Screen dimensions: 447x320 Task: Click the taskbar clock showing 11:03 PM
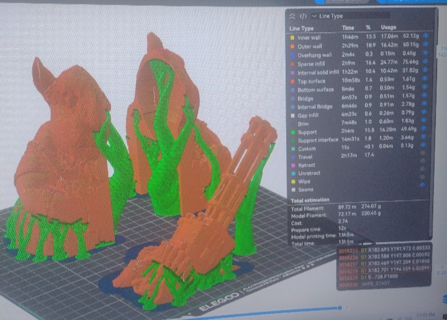pyautogui.click(x=425, y=315)
